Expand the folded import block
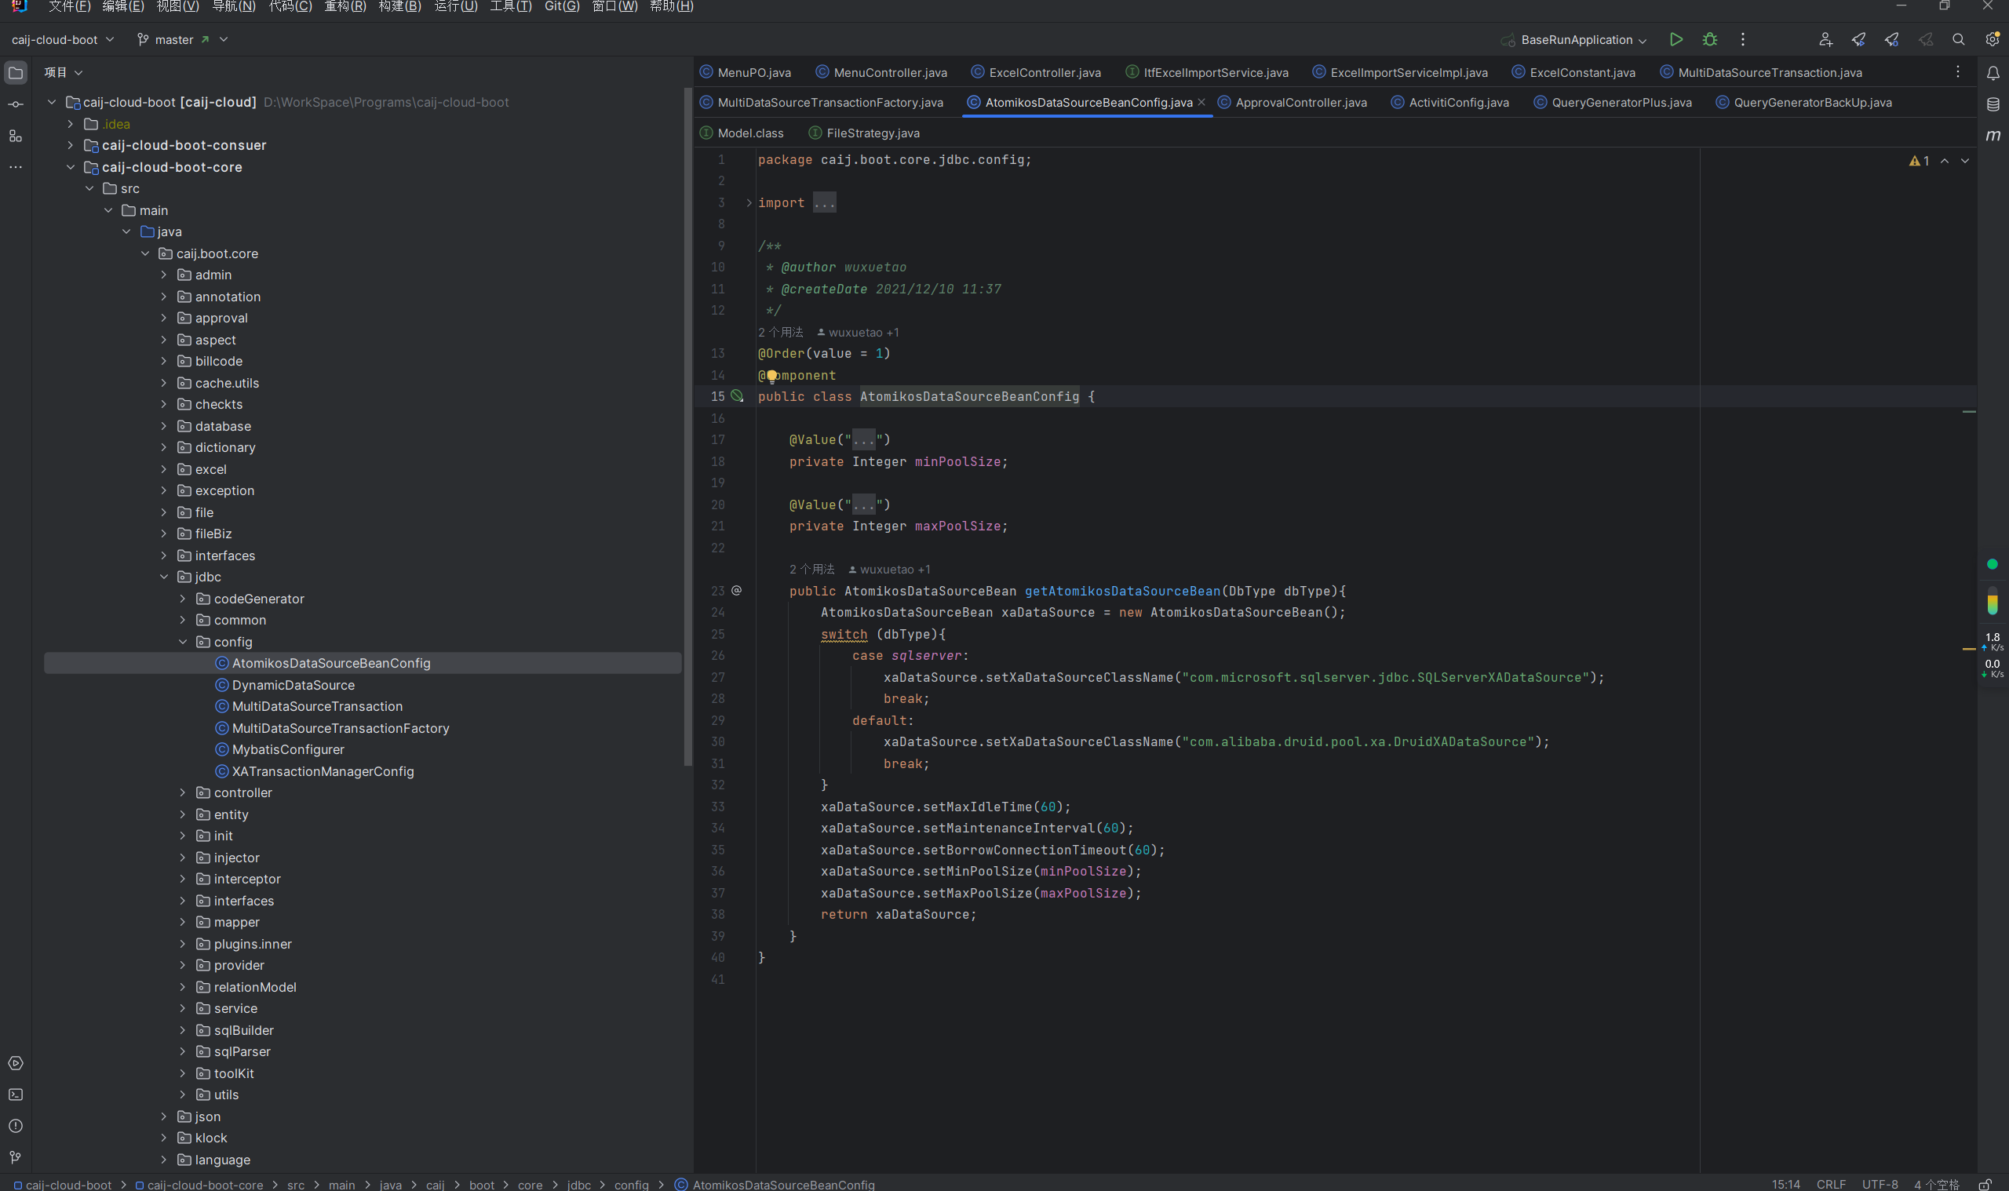The image size is (2009, 1191). (749, 203)
